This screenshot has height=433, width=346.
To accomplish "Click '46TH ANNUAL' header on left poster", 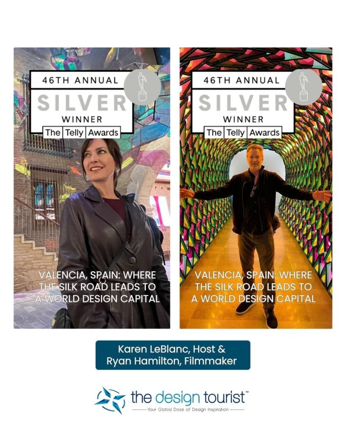I will [80, 80].
